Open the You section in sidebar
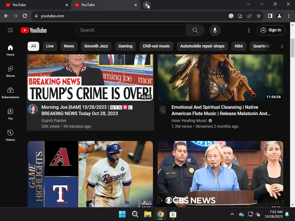The width and height of the screenshot is (295, 221). click(10, 114)
